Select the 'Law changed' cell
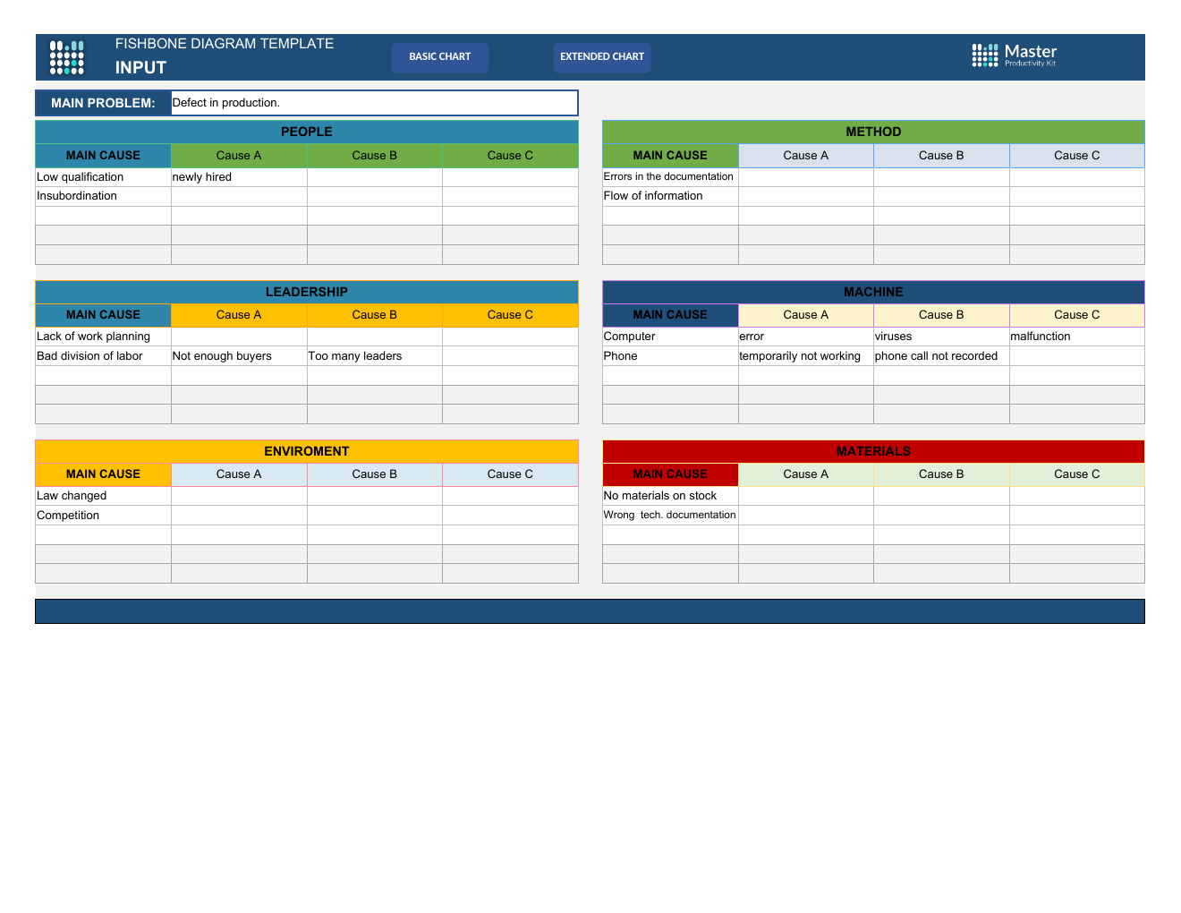This screenshot has height=913, width=1181. point(103,496)
